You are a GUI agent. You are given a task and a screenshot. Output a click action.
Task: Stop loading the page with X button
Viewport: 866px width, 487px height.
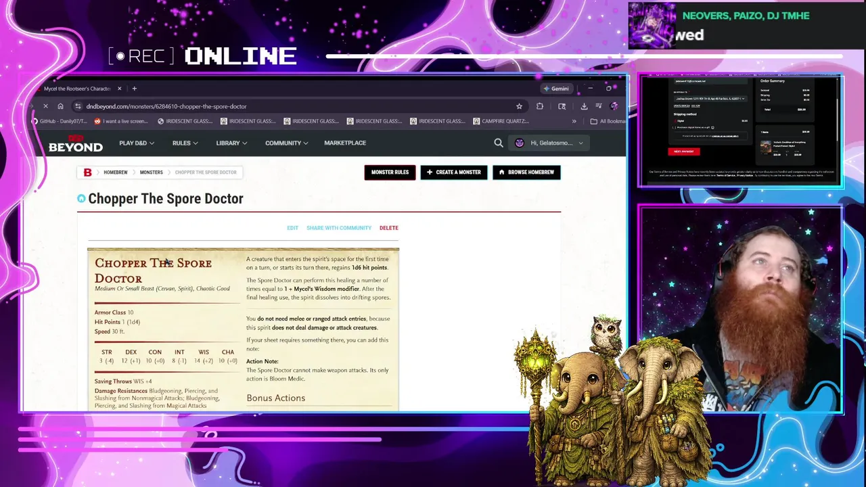pos(45,106)
